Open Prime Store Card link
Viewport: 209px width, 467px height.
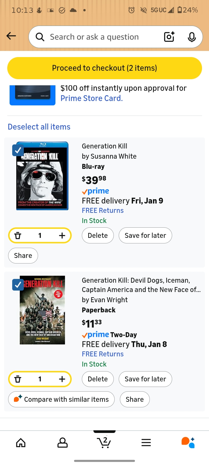tap(91, 98)
